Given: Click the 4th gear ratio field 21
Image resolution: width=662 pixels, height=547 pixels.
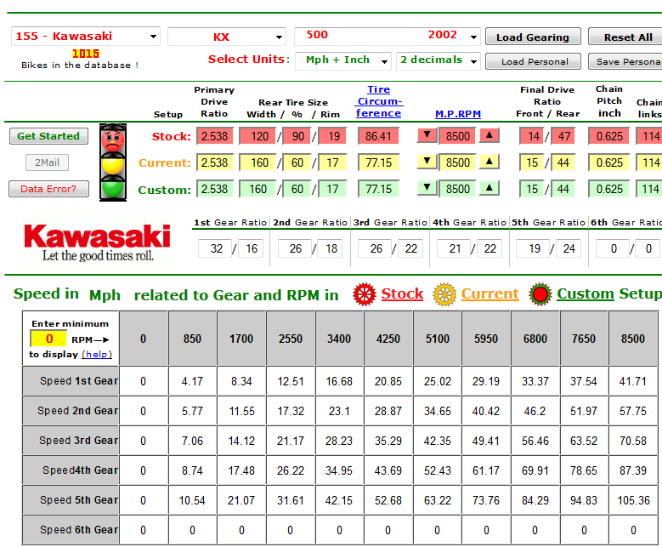Looking at the screenshot, I should coord(455,248).
